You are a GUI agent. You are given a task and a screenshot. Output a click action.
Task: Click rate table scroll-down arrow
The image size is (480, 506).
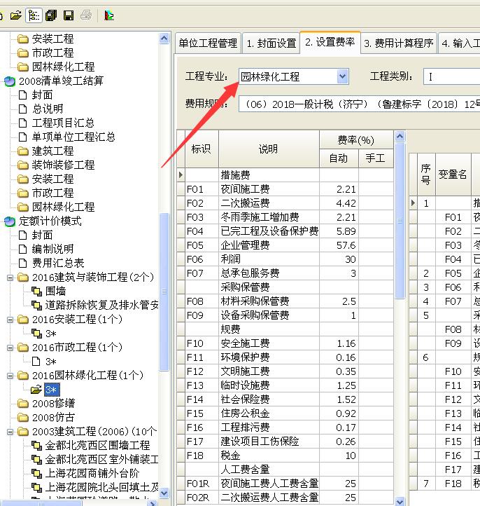400,502
